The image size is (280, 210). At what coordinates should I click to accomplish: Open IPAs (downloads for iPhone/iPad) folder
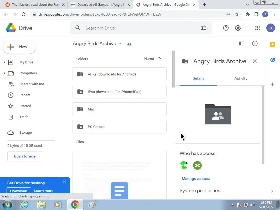click(x=119, y=92)
